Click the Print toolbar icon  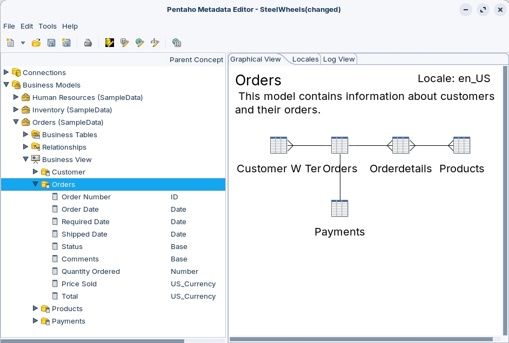88,43
